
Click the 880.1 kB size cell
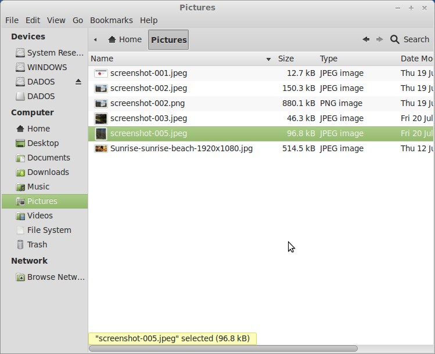(x=299, y=104)
